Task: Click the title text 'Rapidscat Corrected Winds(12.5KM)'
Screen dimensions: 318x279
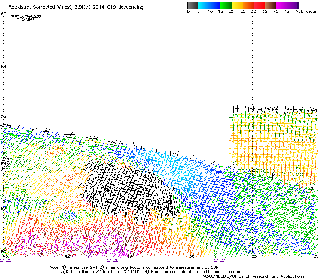Action: tap(49, 7)
